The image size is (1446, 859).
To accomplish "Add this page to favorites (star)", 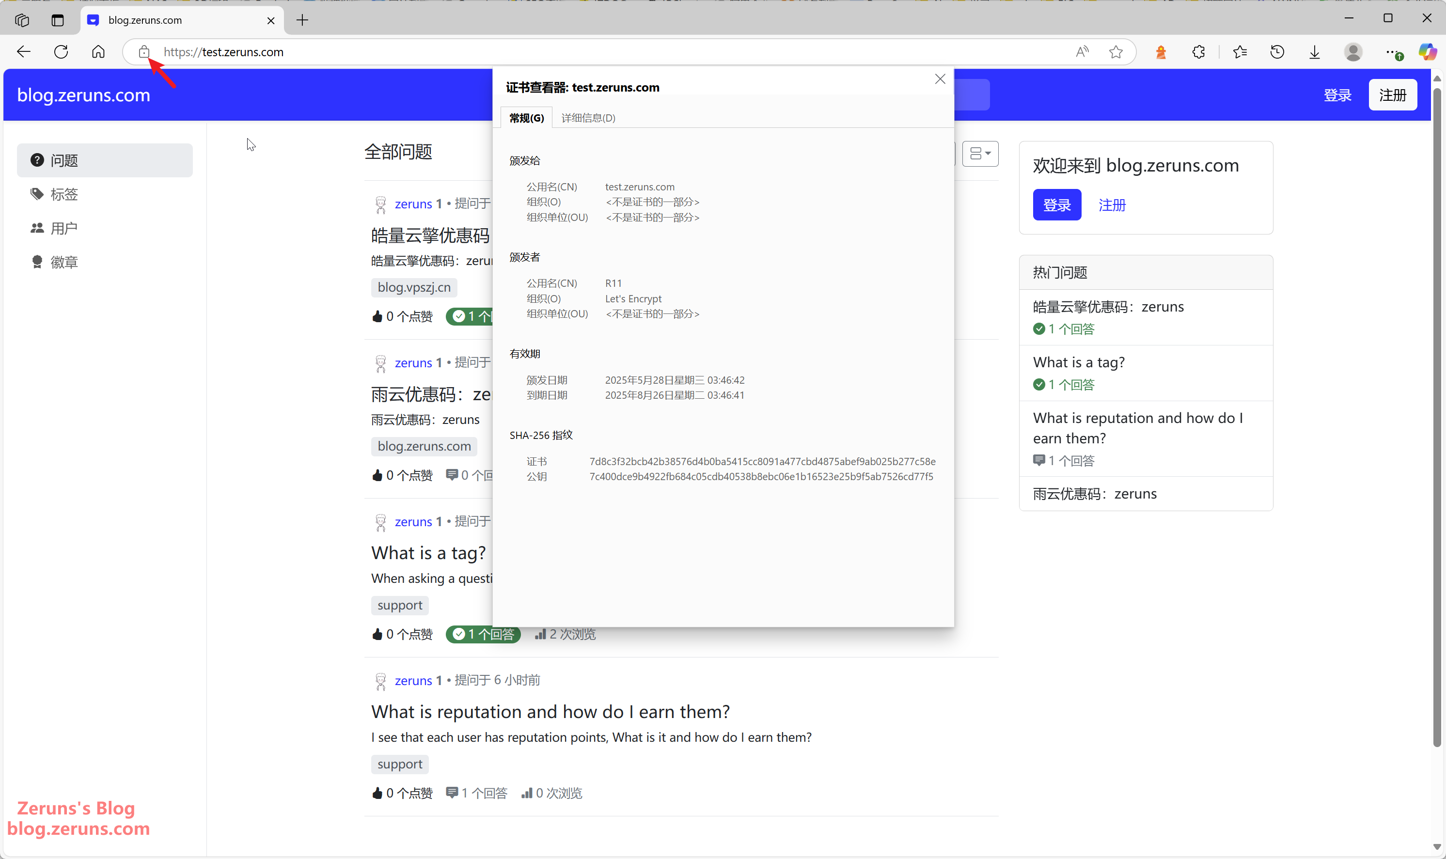I will pos(1116,52).
